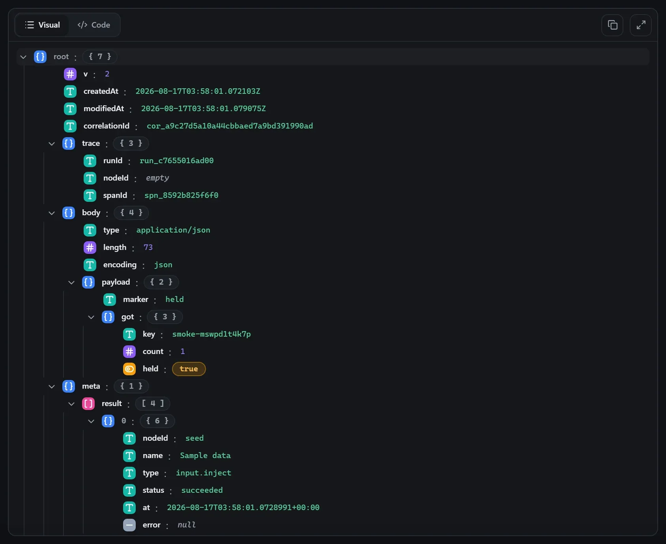Select the createdAt value 2026-08-17T03:58:01.072103Z

pyautogui.click(x=198, y=91)
